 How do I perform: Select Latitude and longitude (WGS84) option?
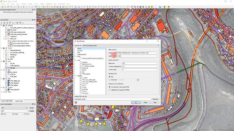click(110, 90)
